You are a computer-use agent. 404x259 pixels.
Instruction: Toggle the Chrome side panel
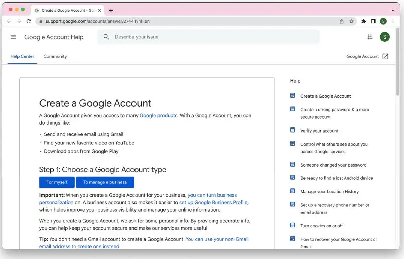pyautogui.click(x=373, y=21)
